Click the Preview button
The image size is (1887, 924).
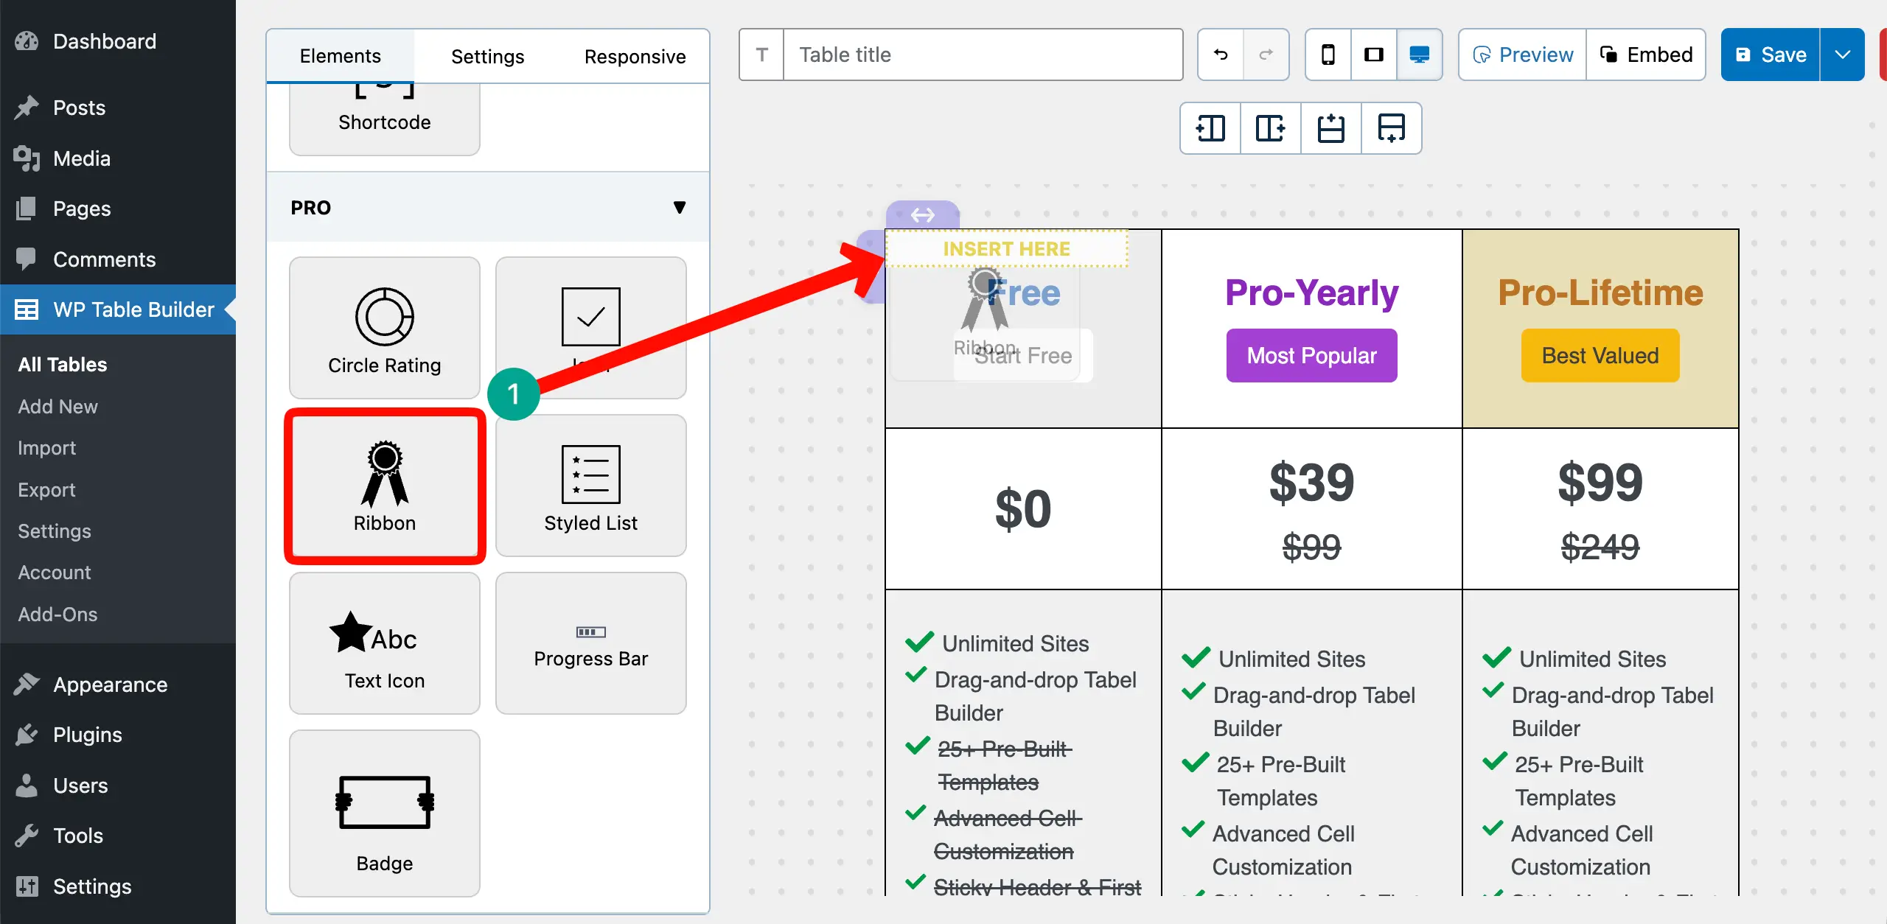(x=1522, y=55)
